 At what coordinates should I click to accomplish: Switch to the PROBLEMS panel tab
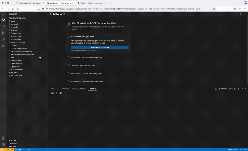pyautogui.click(x=55, y=89)
